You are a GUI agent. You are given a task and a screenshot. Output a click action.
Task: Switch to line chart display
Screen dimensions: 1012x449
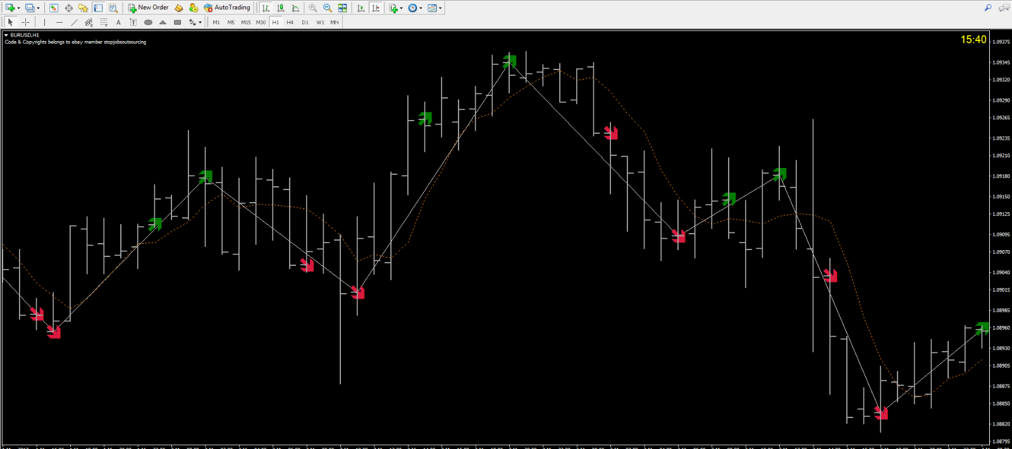[x=295, y=8]
